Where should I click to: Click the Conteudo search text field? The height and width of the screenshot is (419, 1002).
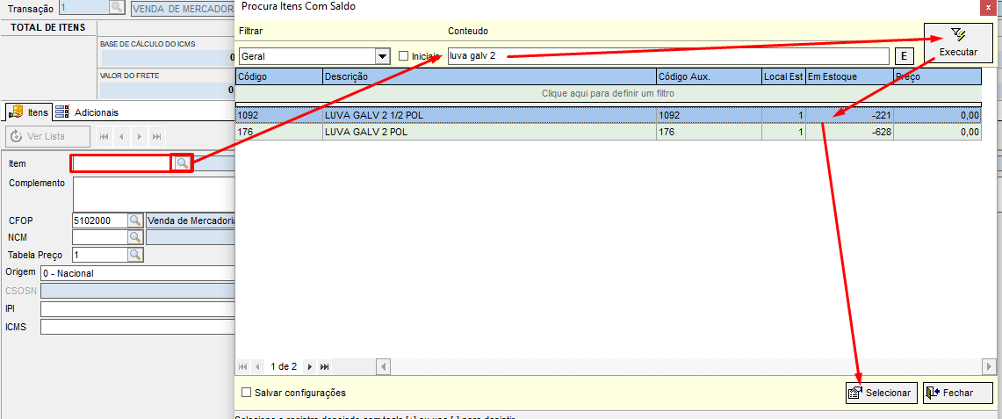pos(667,56)
